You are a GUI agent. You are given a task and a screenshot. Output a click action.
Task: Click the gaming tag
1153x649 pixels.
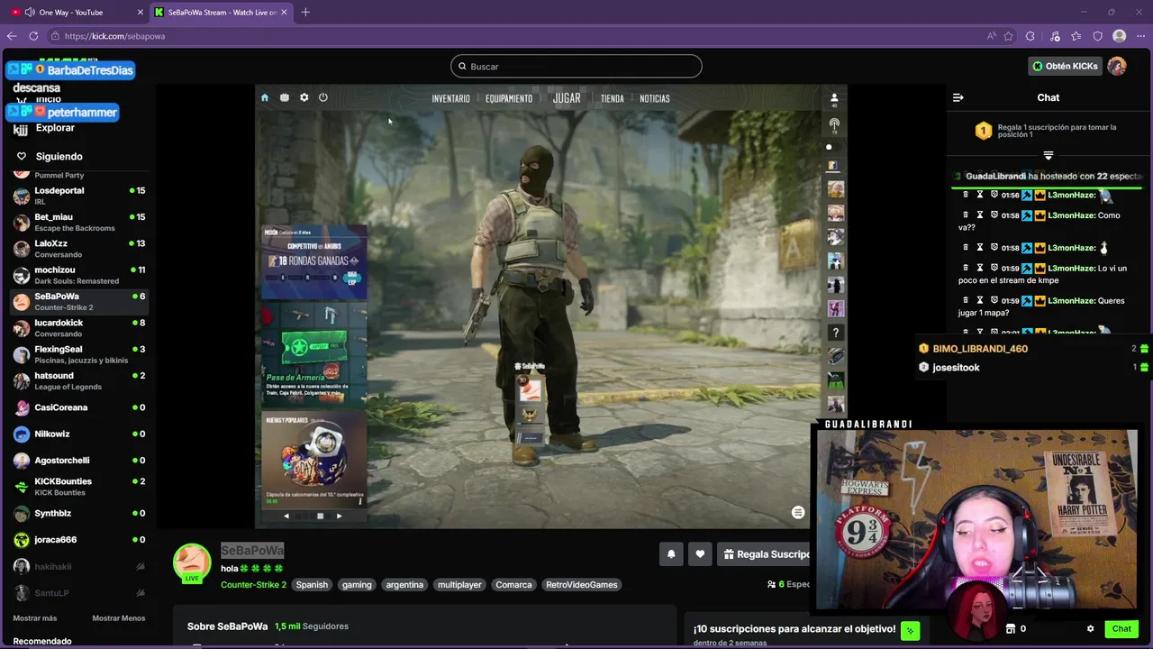tap(357, 585)
